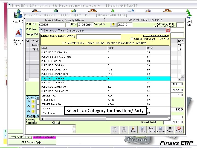Toggle Search First Chars checkbox
This screenshot has height=148, width=197.
coord(132,39)
